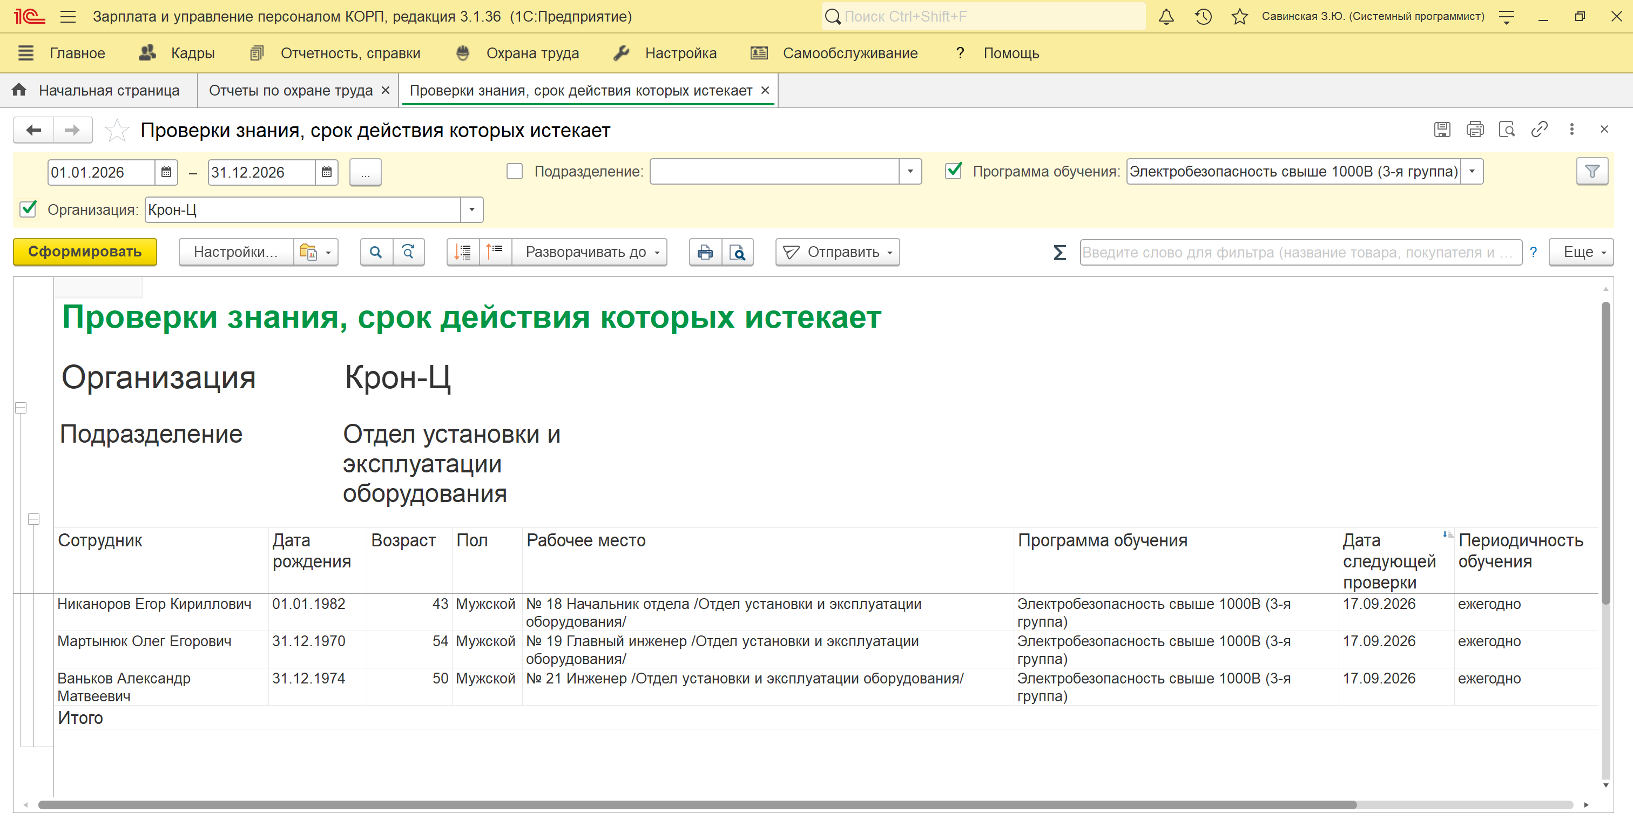Open the Охрана труда menu

(x=532, y=53)
